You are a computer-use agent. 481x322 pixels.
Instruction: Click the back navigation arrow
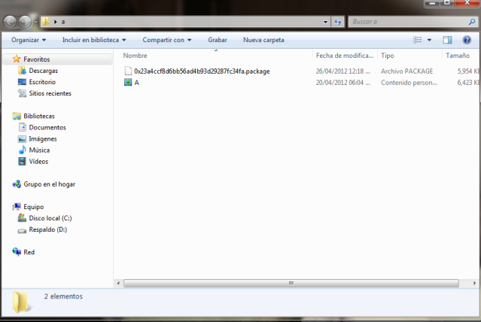11,22
